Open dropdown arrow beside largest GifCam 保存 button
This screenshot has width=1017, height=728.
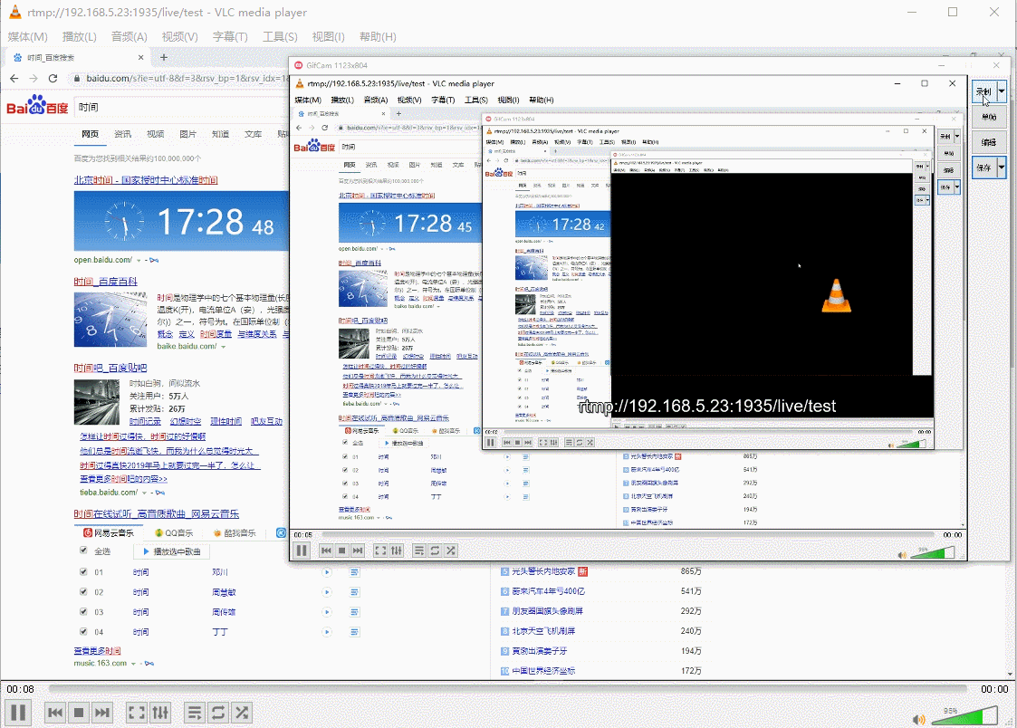[x=1003, y=168]
